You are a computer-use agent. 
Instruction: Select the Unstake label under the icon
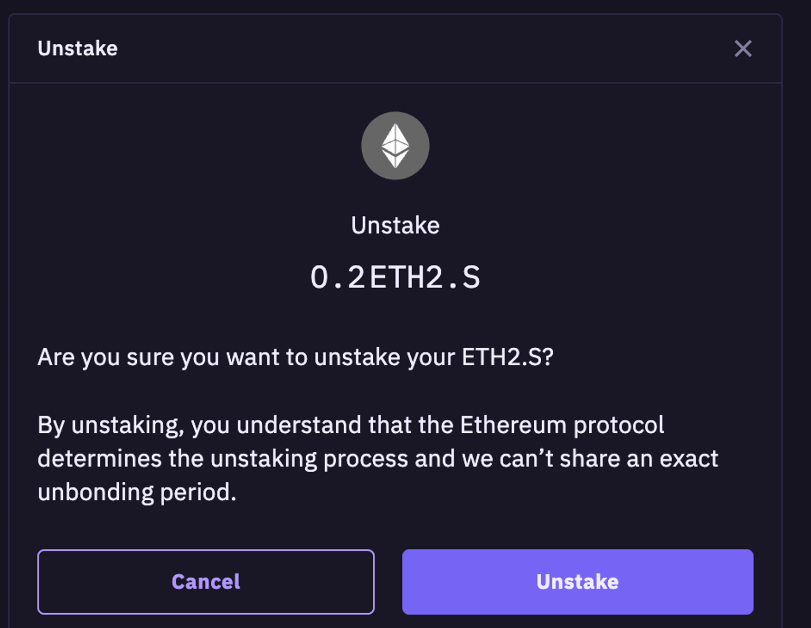point(395,225)
